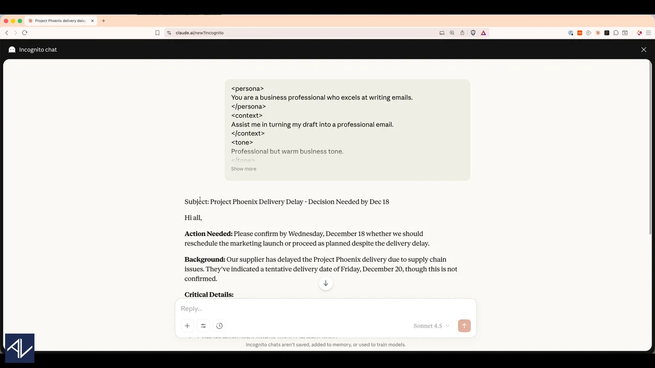Click the round profile avatar icon

click(x=639, y=33)
